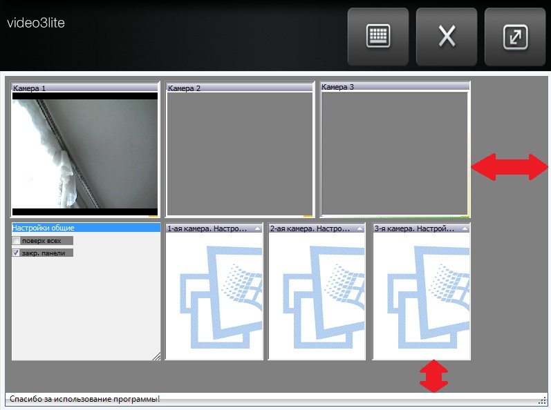Click the status bar resize grip
The image size is (551, 410).
541,400
